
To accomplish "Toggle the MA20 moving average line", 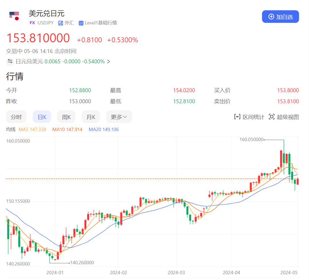I will (103, 129).
